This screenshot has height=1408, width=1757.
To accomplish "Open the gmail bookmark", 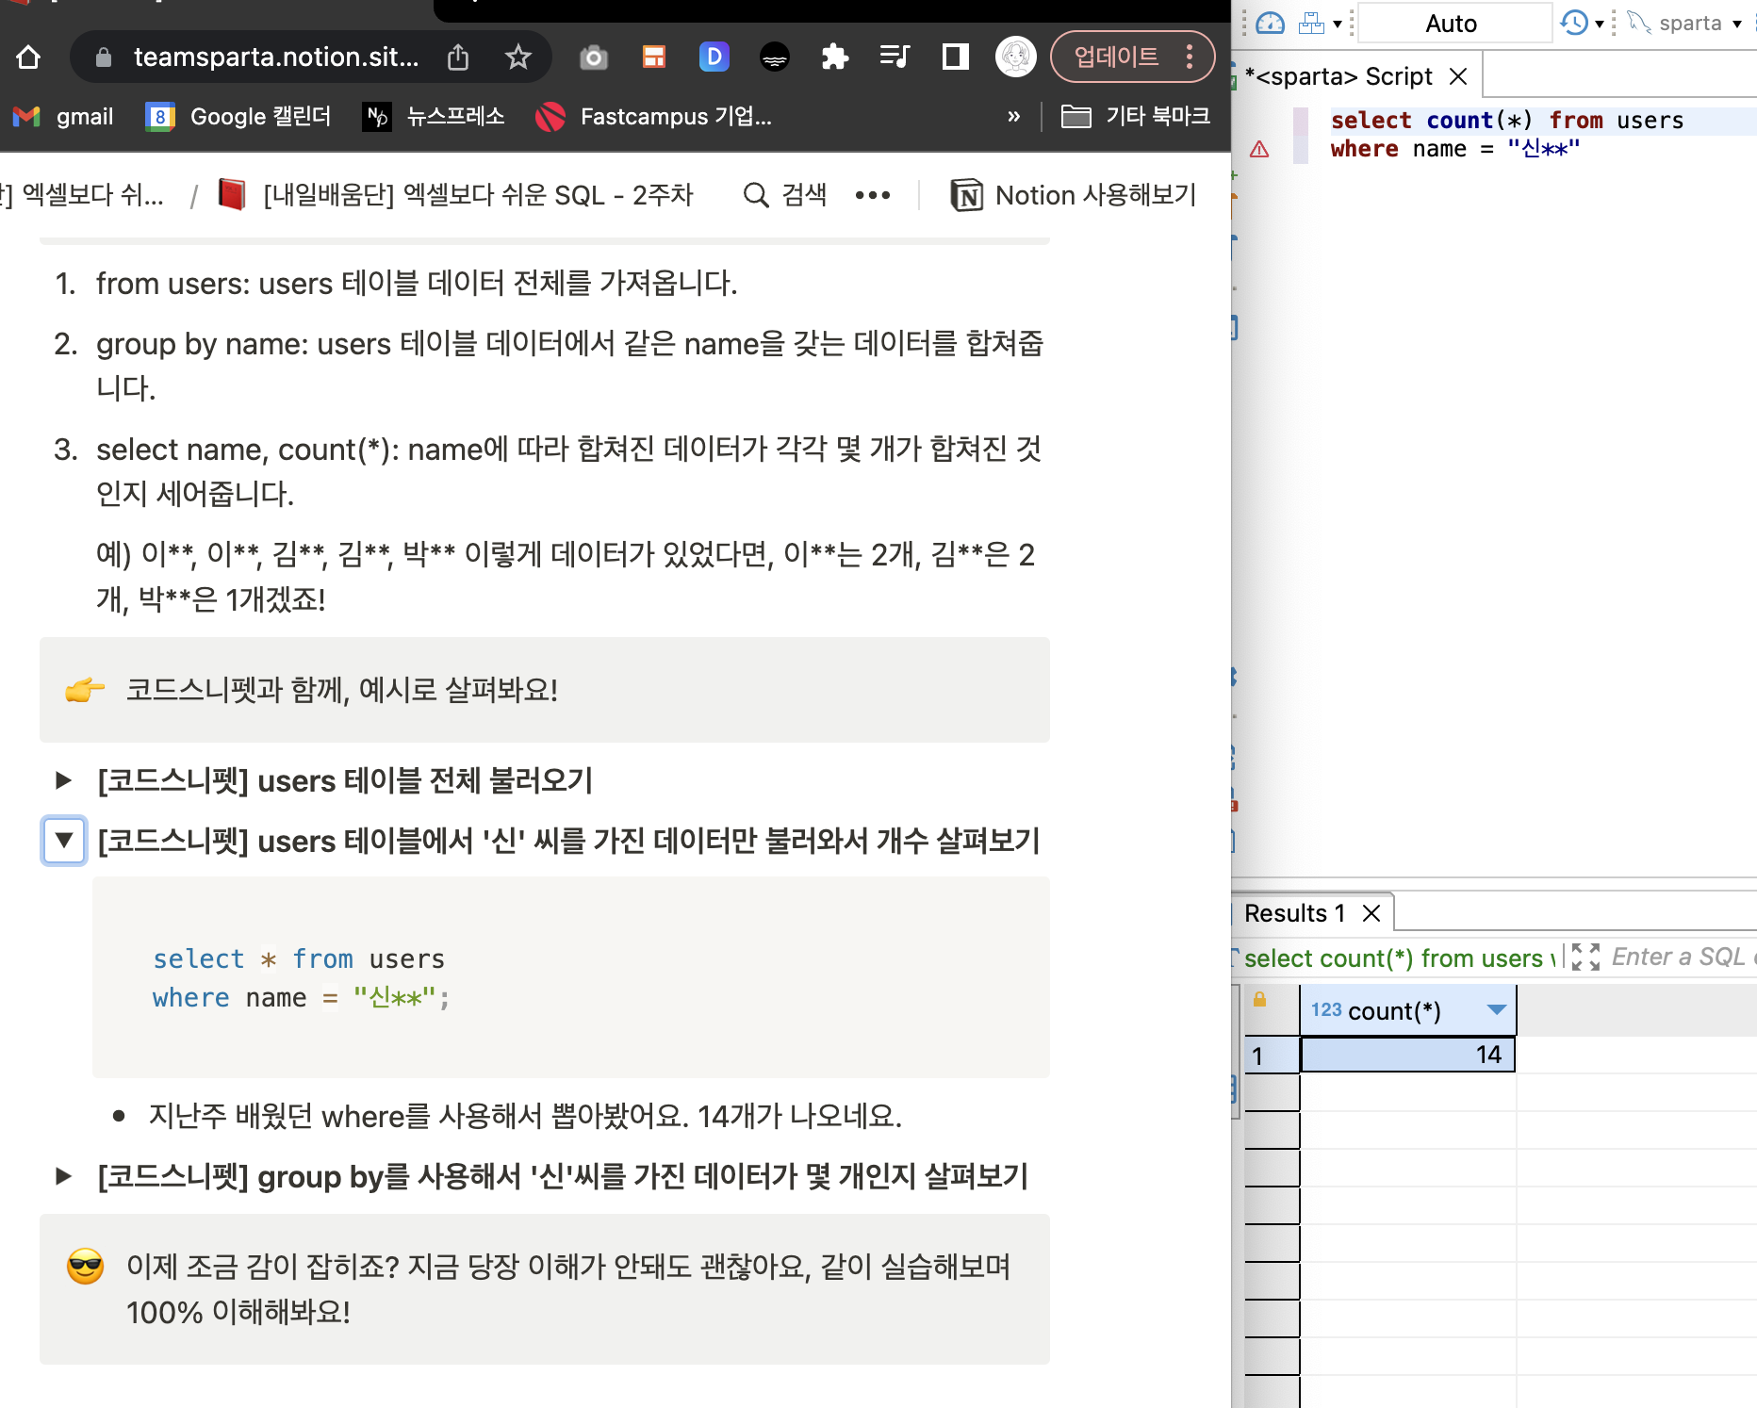I will 63,117.
